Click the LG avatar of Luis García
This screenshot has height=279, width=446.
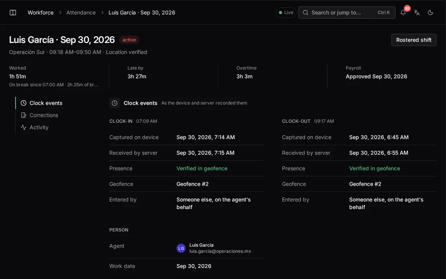pyautogui.click(x=181, y=248)
